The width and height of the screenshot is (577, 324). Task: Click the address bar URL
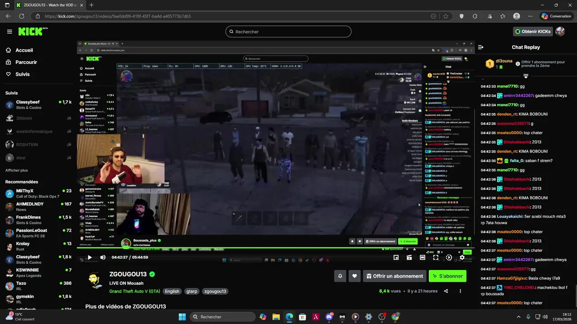(x=118, y=16)
